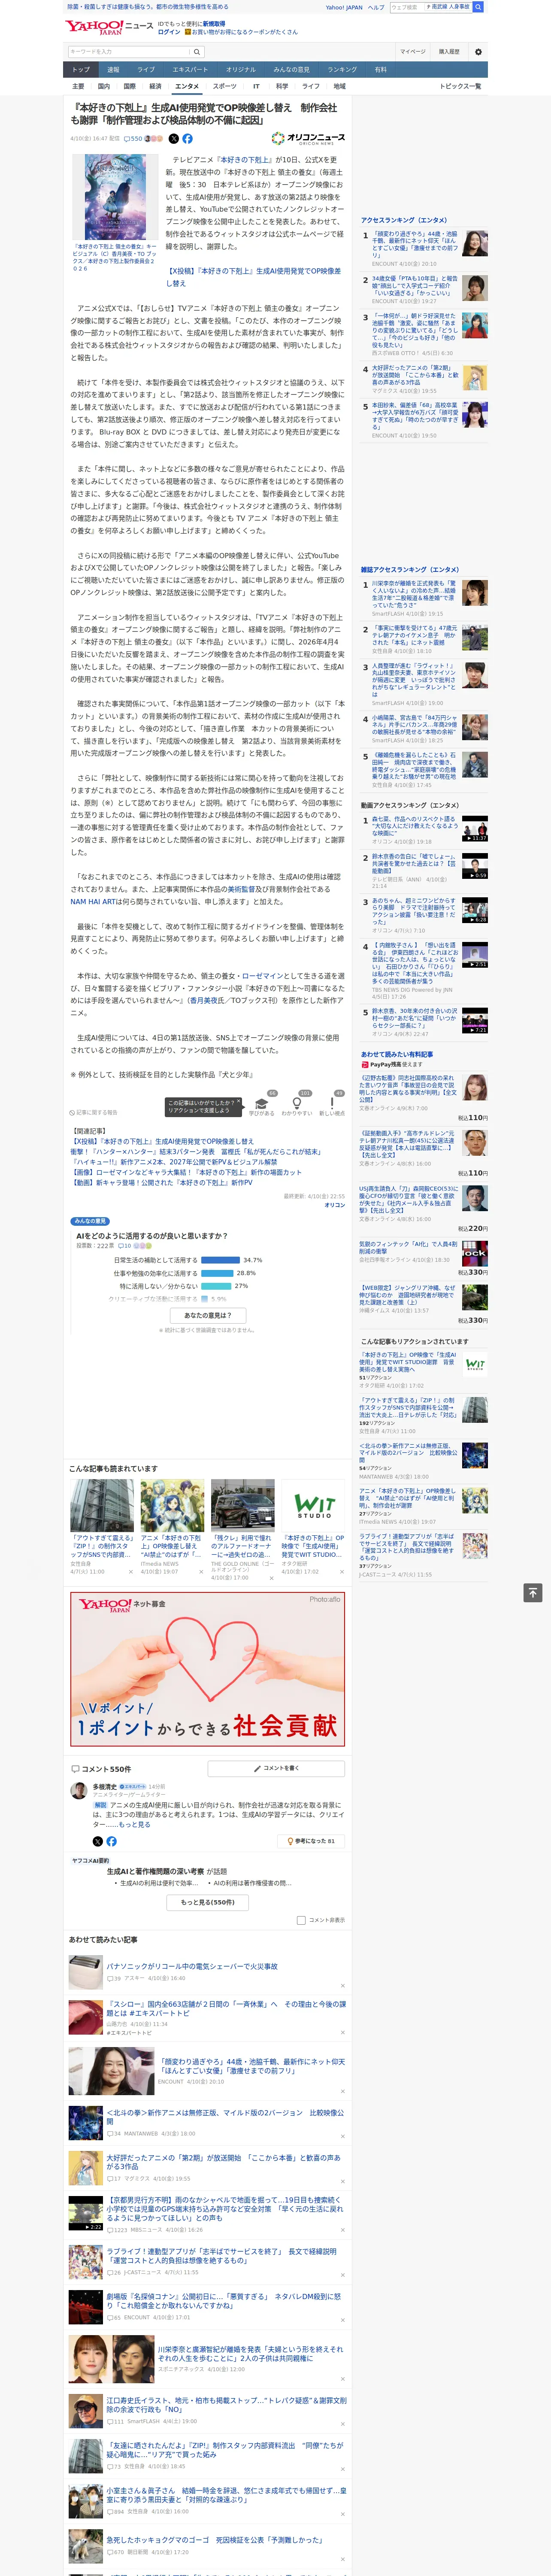Click the ログイン link

(x=169, y=32)
